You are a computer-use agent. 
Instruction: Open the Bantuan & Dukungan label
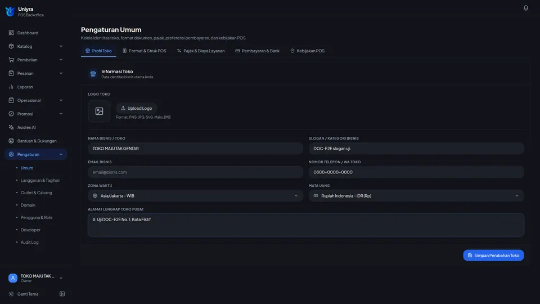coord(37,141)
